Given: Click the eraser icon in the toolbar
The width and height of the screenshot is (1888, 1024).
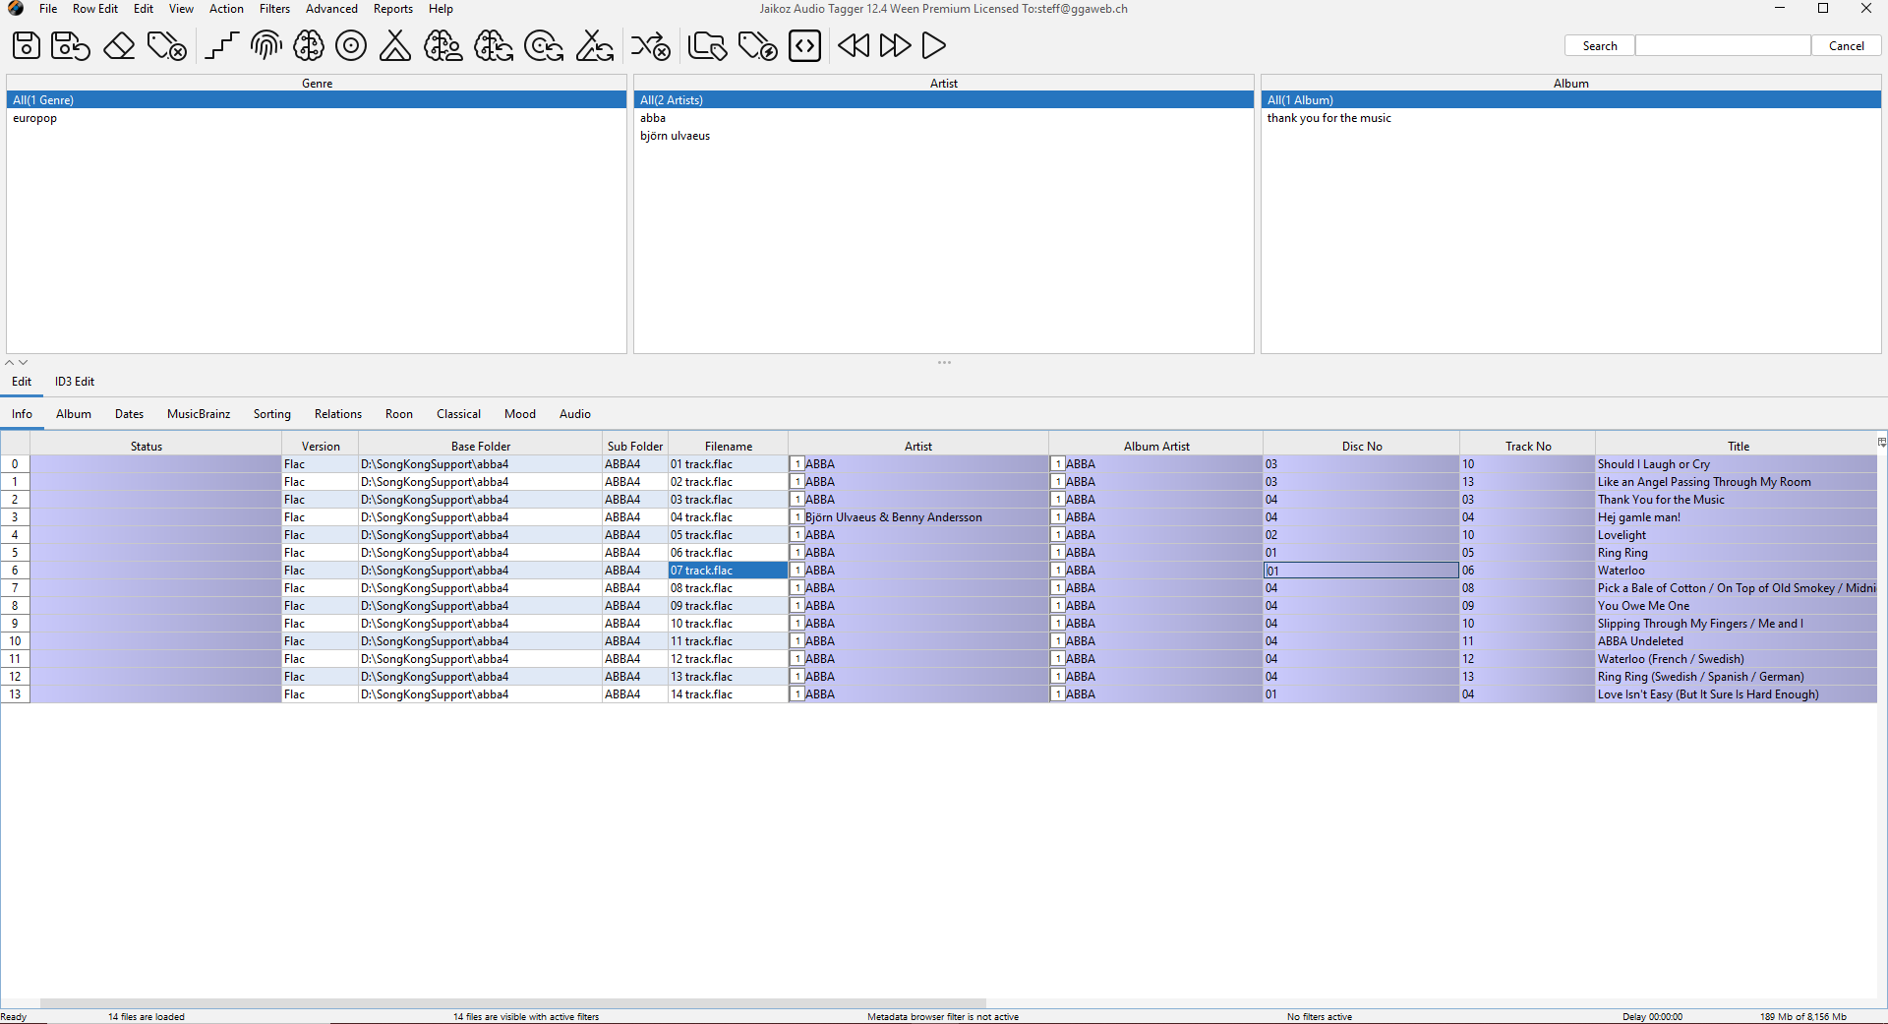Looking at the screenshot, I should pos(119,45).
